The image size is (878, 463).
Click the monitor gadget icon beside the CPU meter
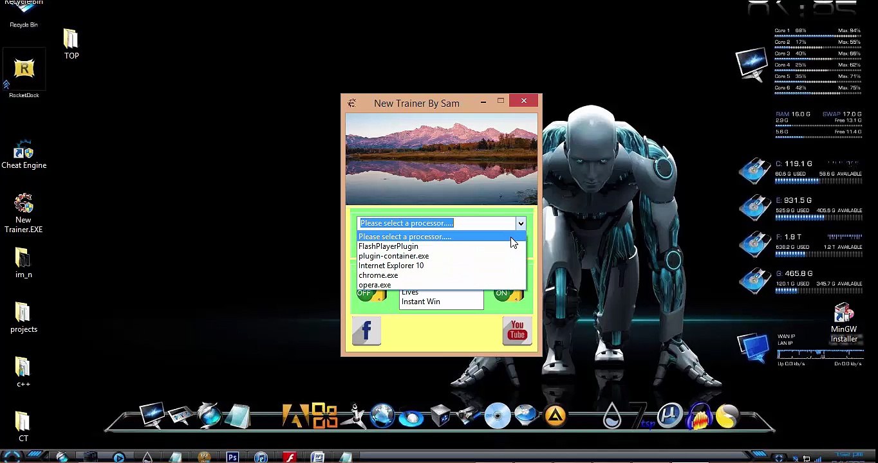pyautogui.click(x=752, y=64)
